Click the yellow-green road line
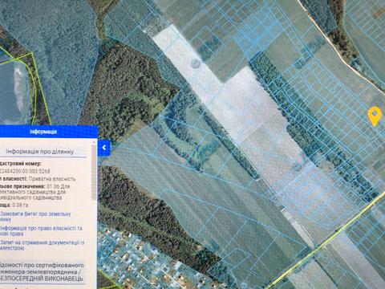 pyautogui.click(x=329, y=240)
